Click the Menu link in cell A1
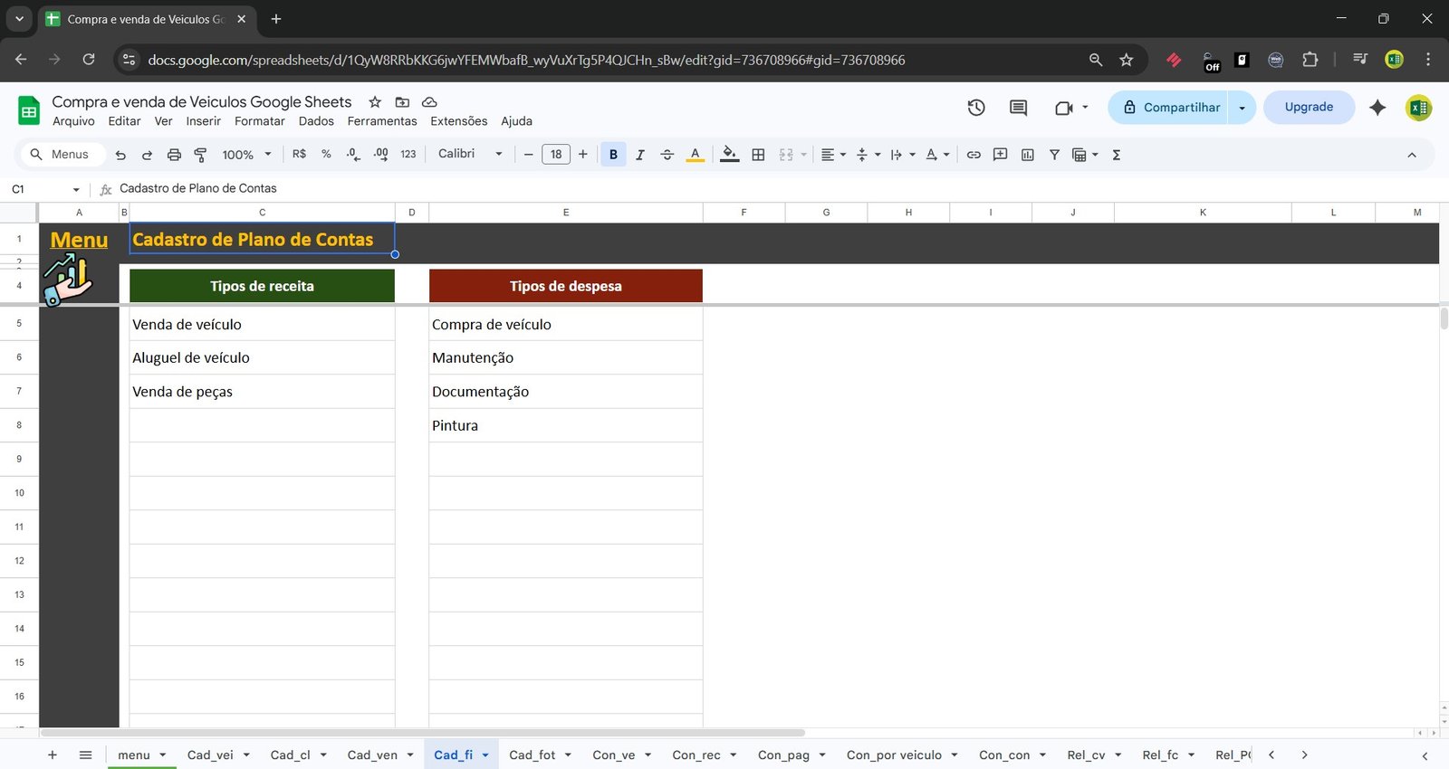This screenshot has width=1449, height=769. pos(79,240)
